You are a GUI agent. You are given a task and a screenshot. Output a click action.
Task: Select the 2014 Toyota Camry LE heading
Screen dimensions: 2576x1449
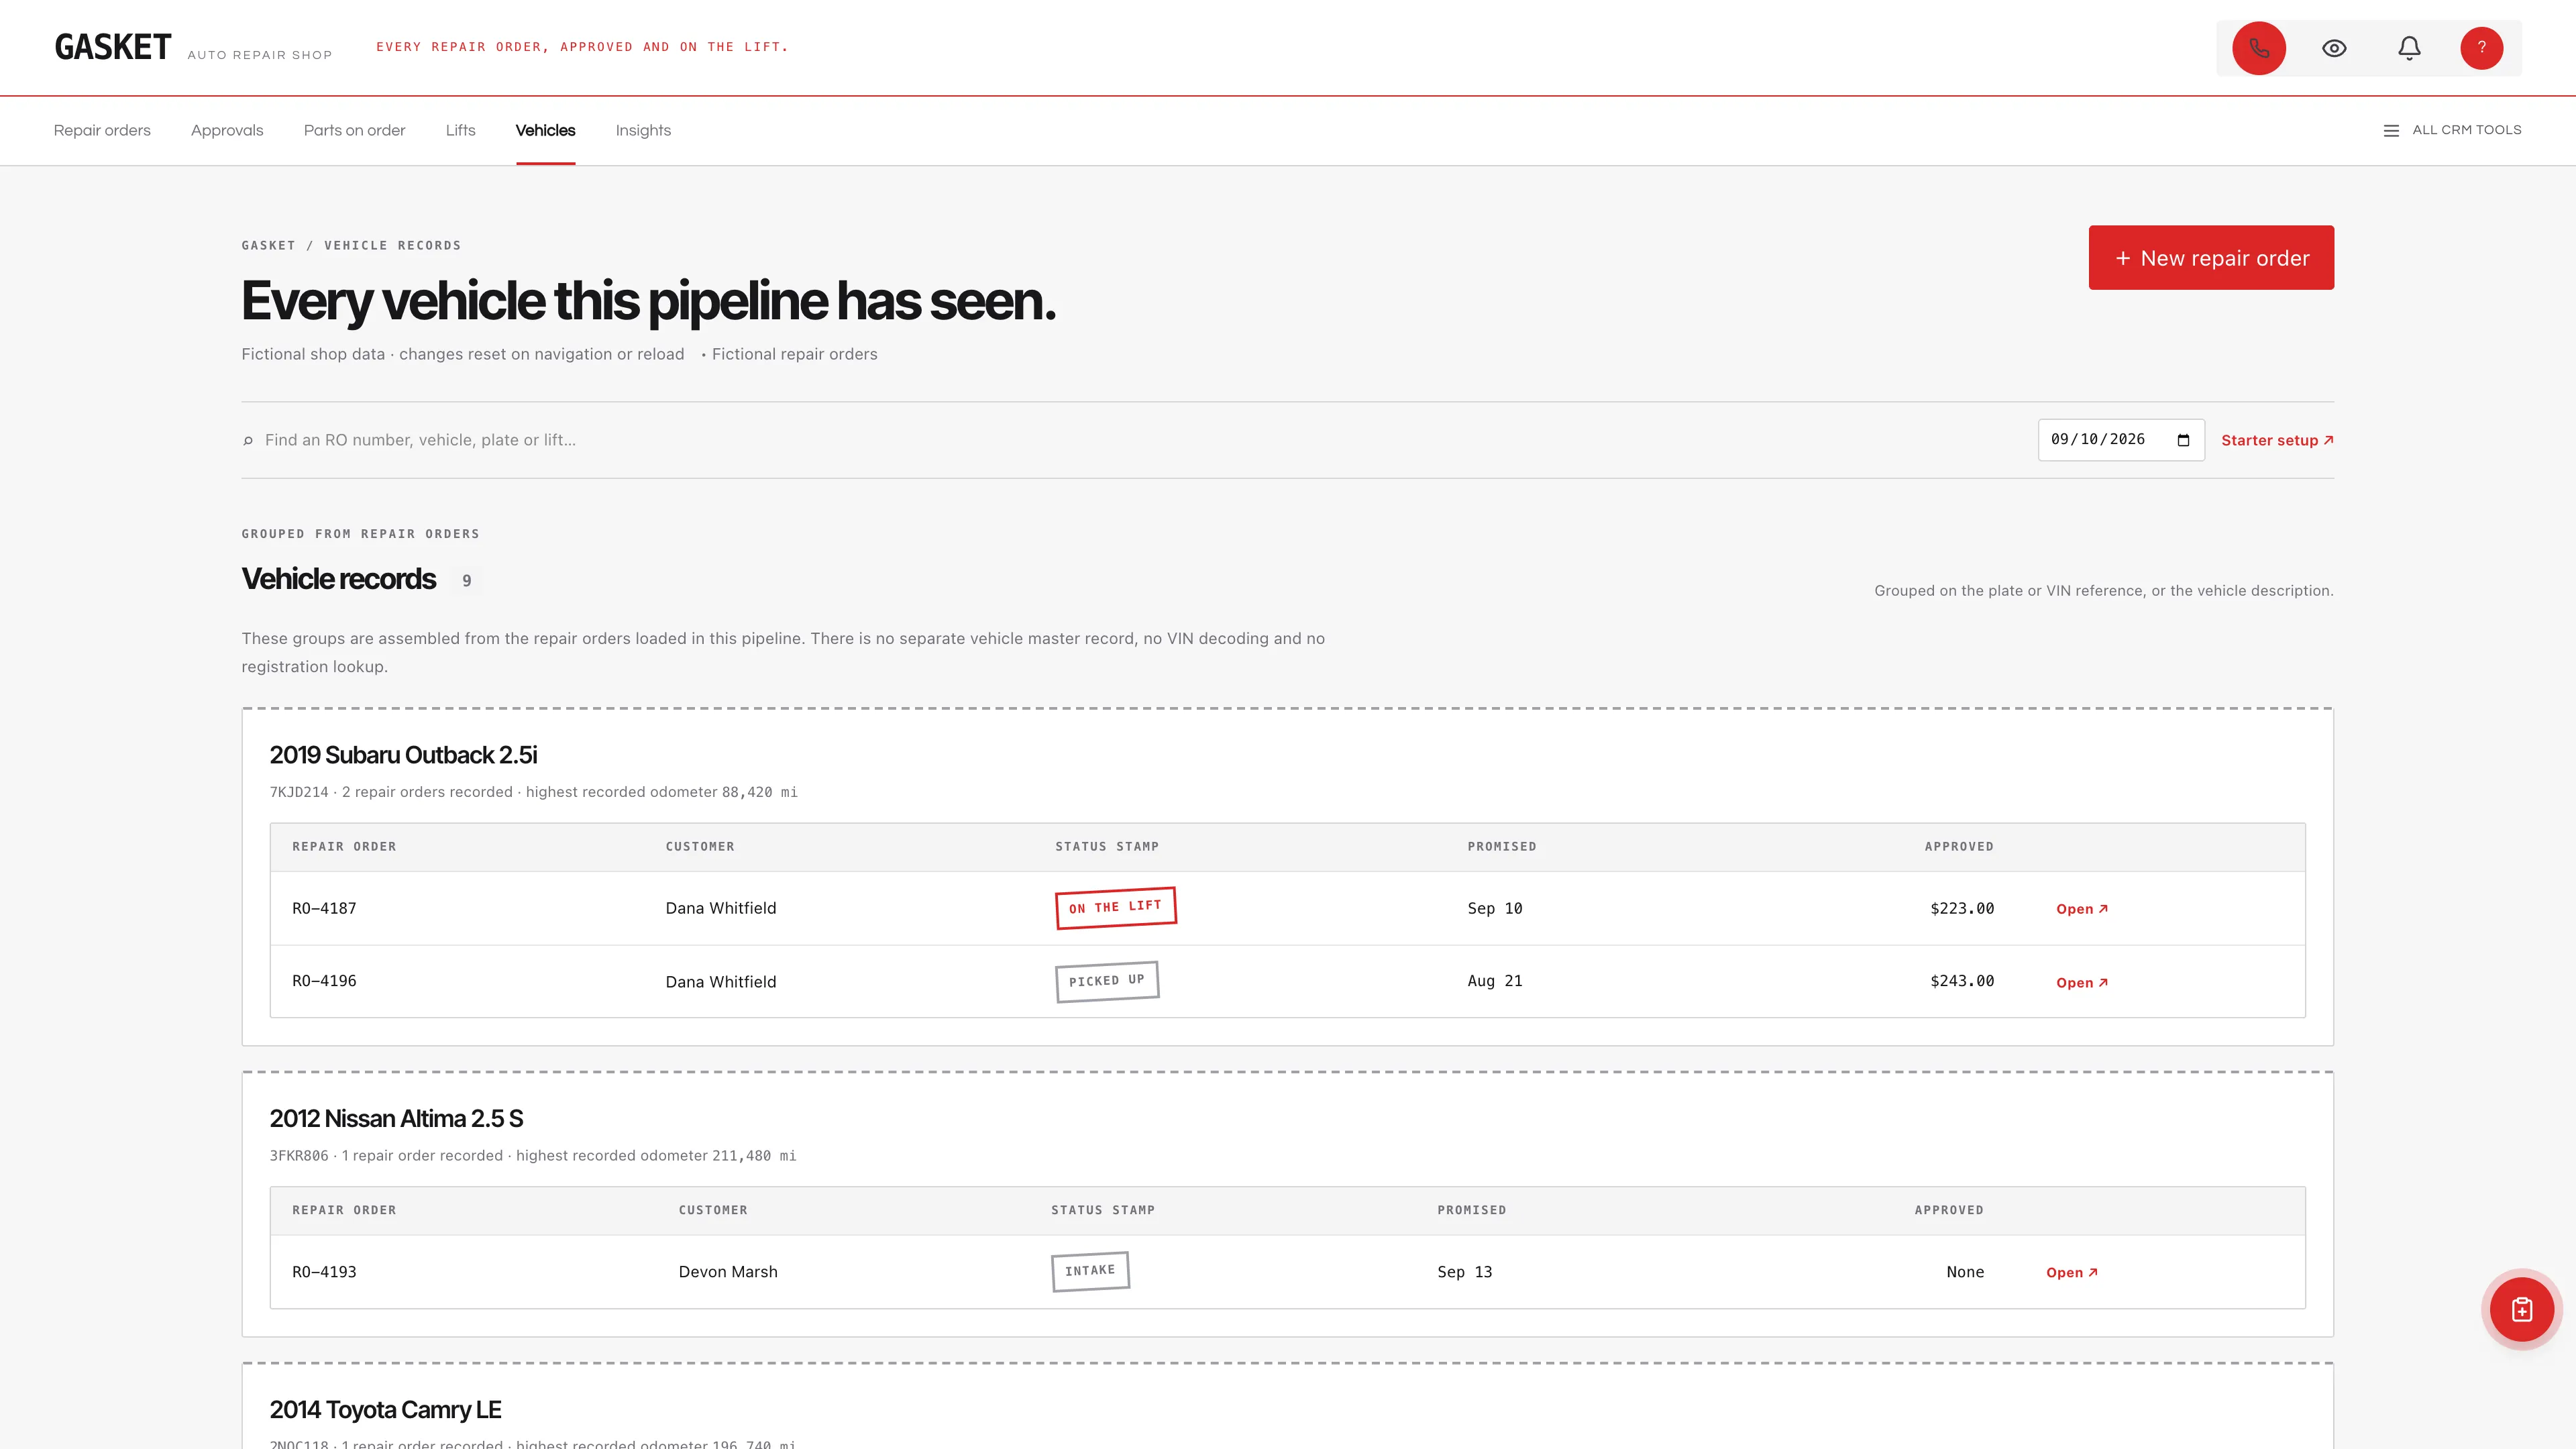(x=385, y=1410)
